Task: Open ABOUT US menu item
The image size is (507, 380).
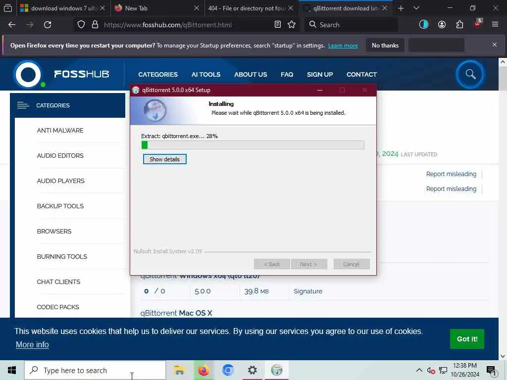Action: coord(251,74)
